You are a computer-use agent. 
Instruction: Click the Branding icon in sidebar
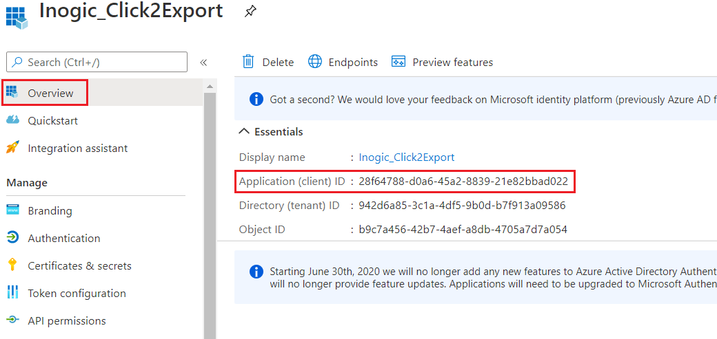[x=12, y=210]
